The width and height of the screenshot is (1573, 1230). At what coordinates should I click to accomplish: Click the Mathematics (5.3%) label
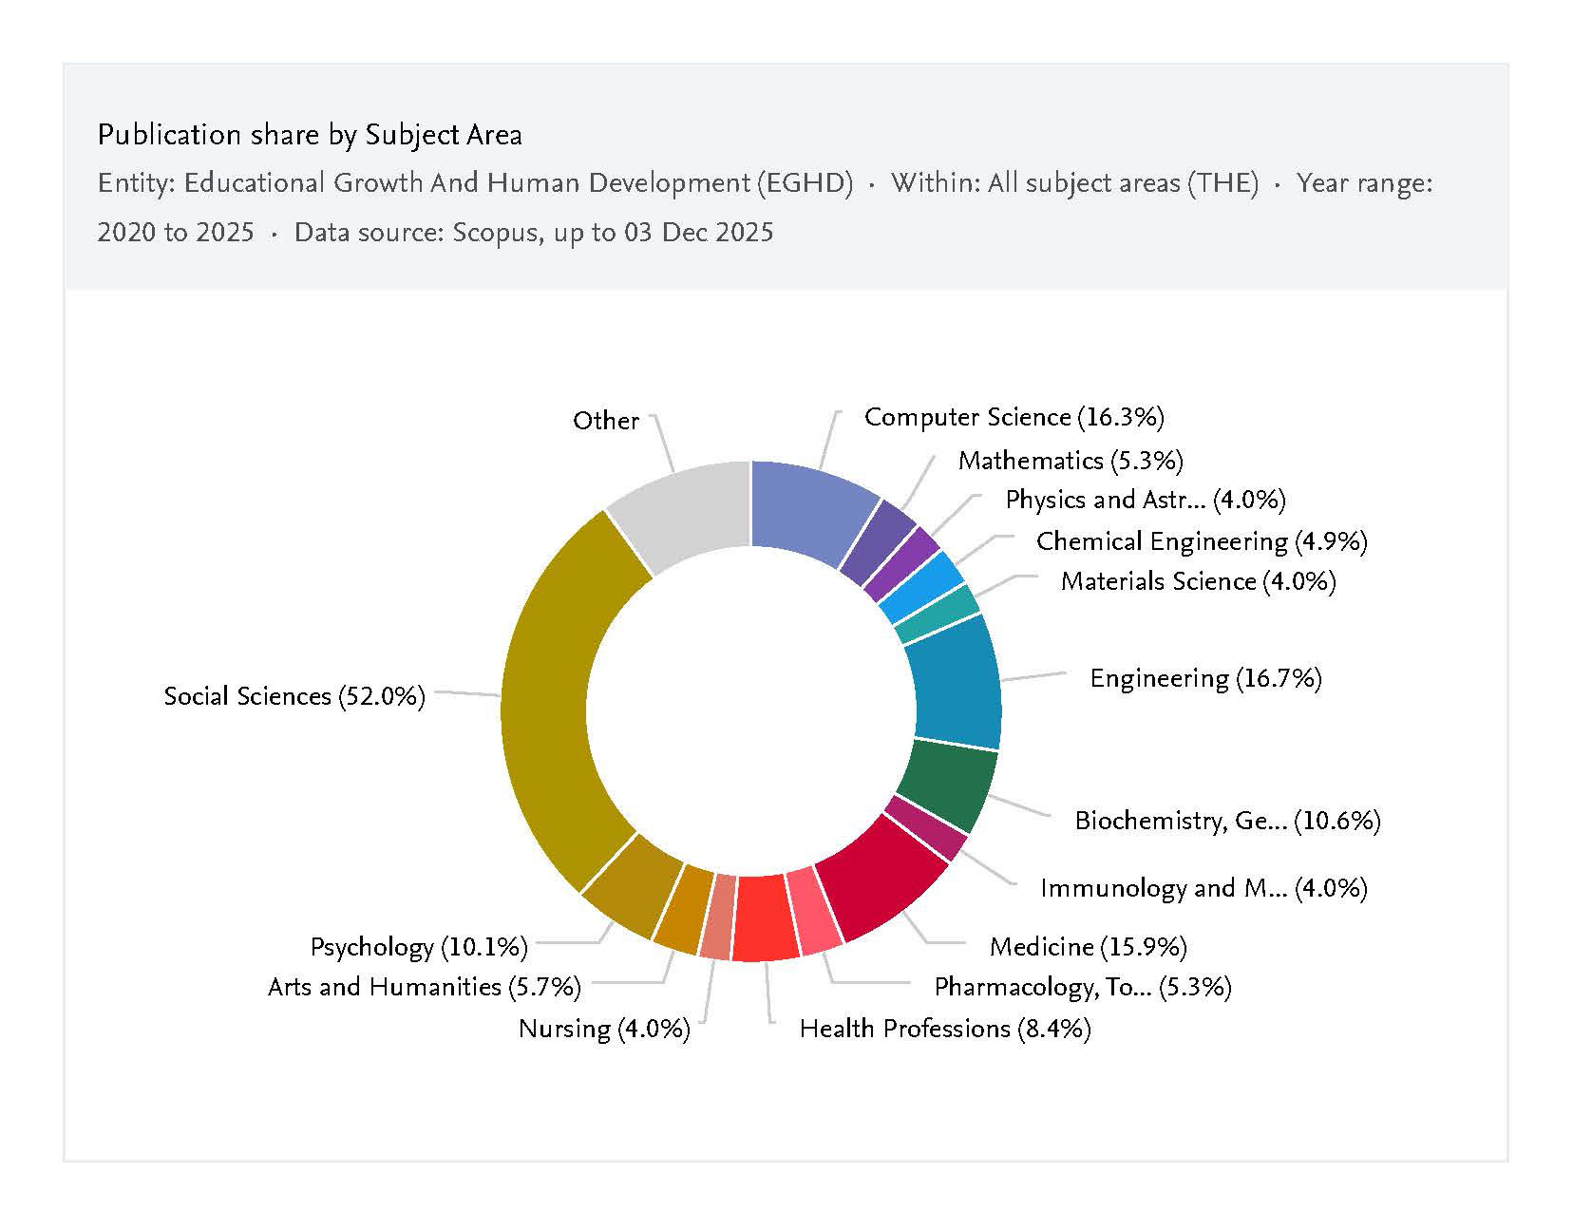point(1071,461)
